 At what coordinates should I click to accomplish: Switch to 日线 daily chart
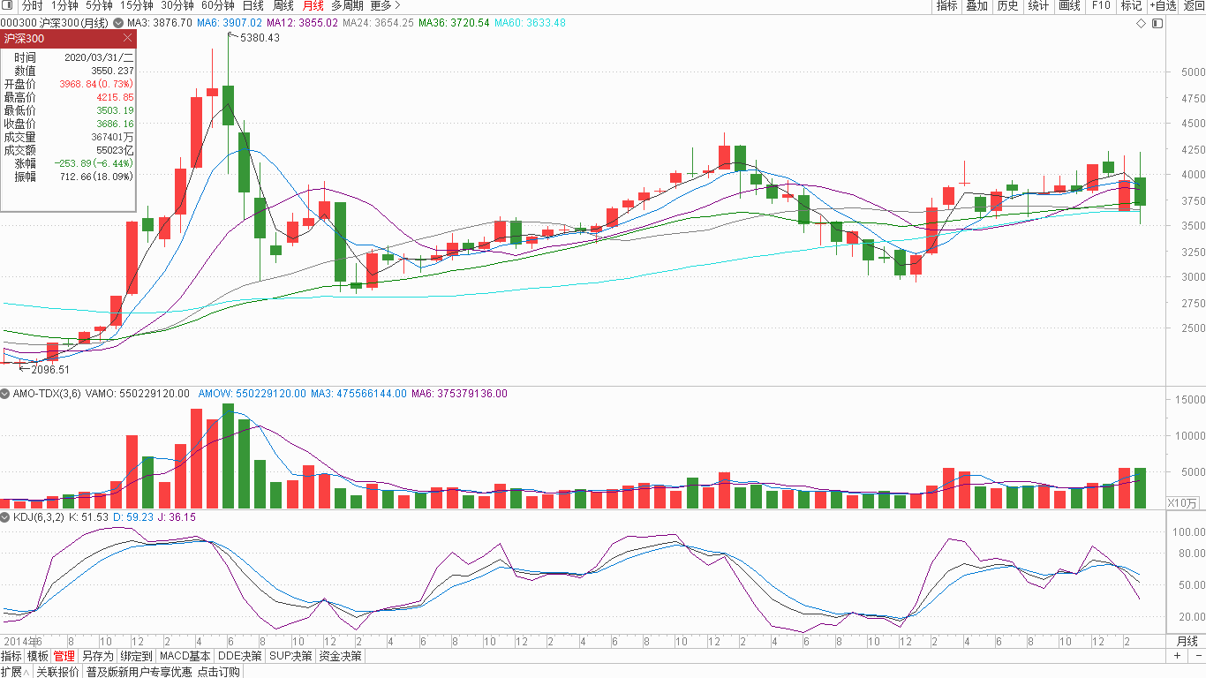253,5
